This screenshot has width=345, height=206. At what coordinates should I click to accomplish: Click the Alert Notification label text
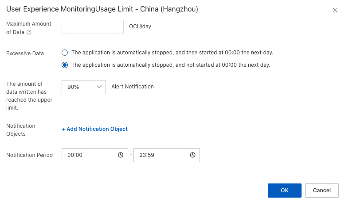tap(133, 87)
